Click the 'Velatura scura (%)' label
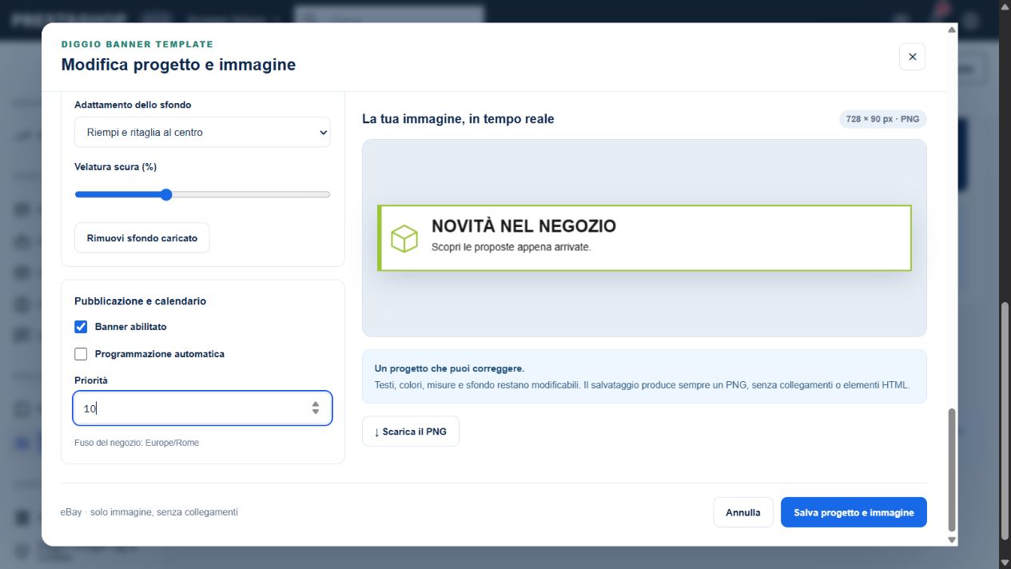 point(115,167)
